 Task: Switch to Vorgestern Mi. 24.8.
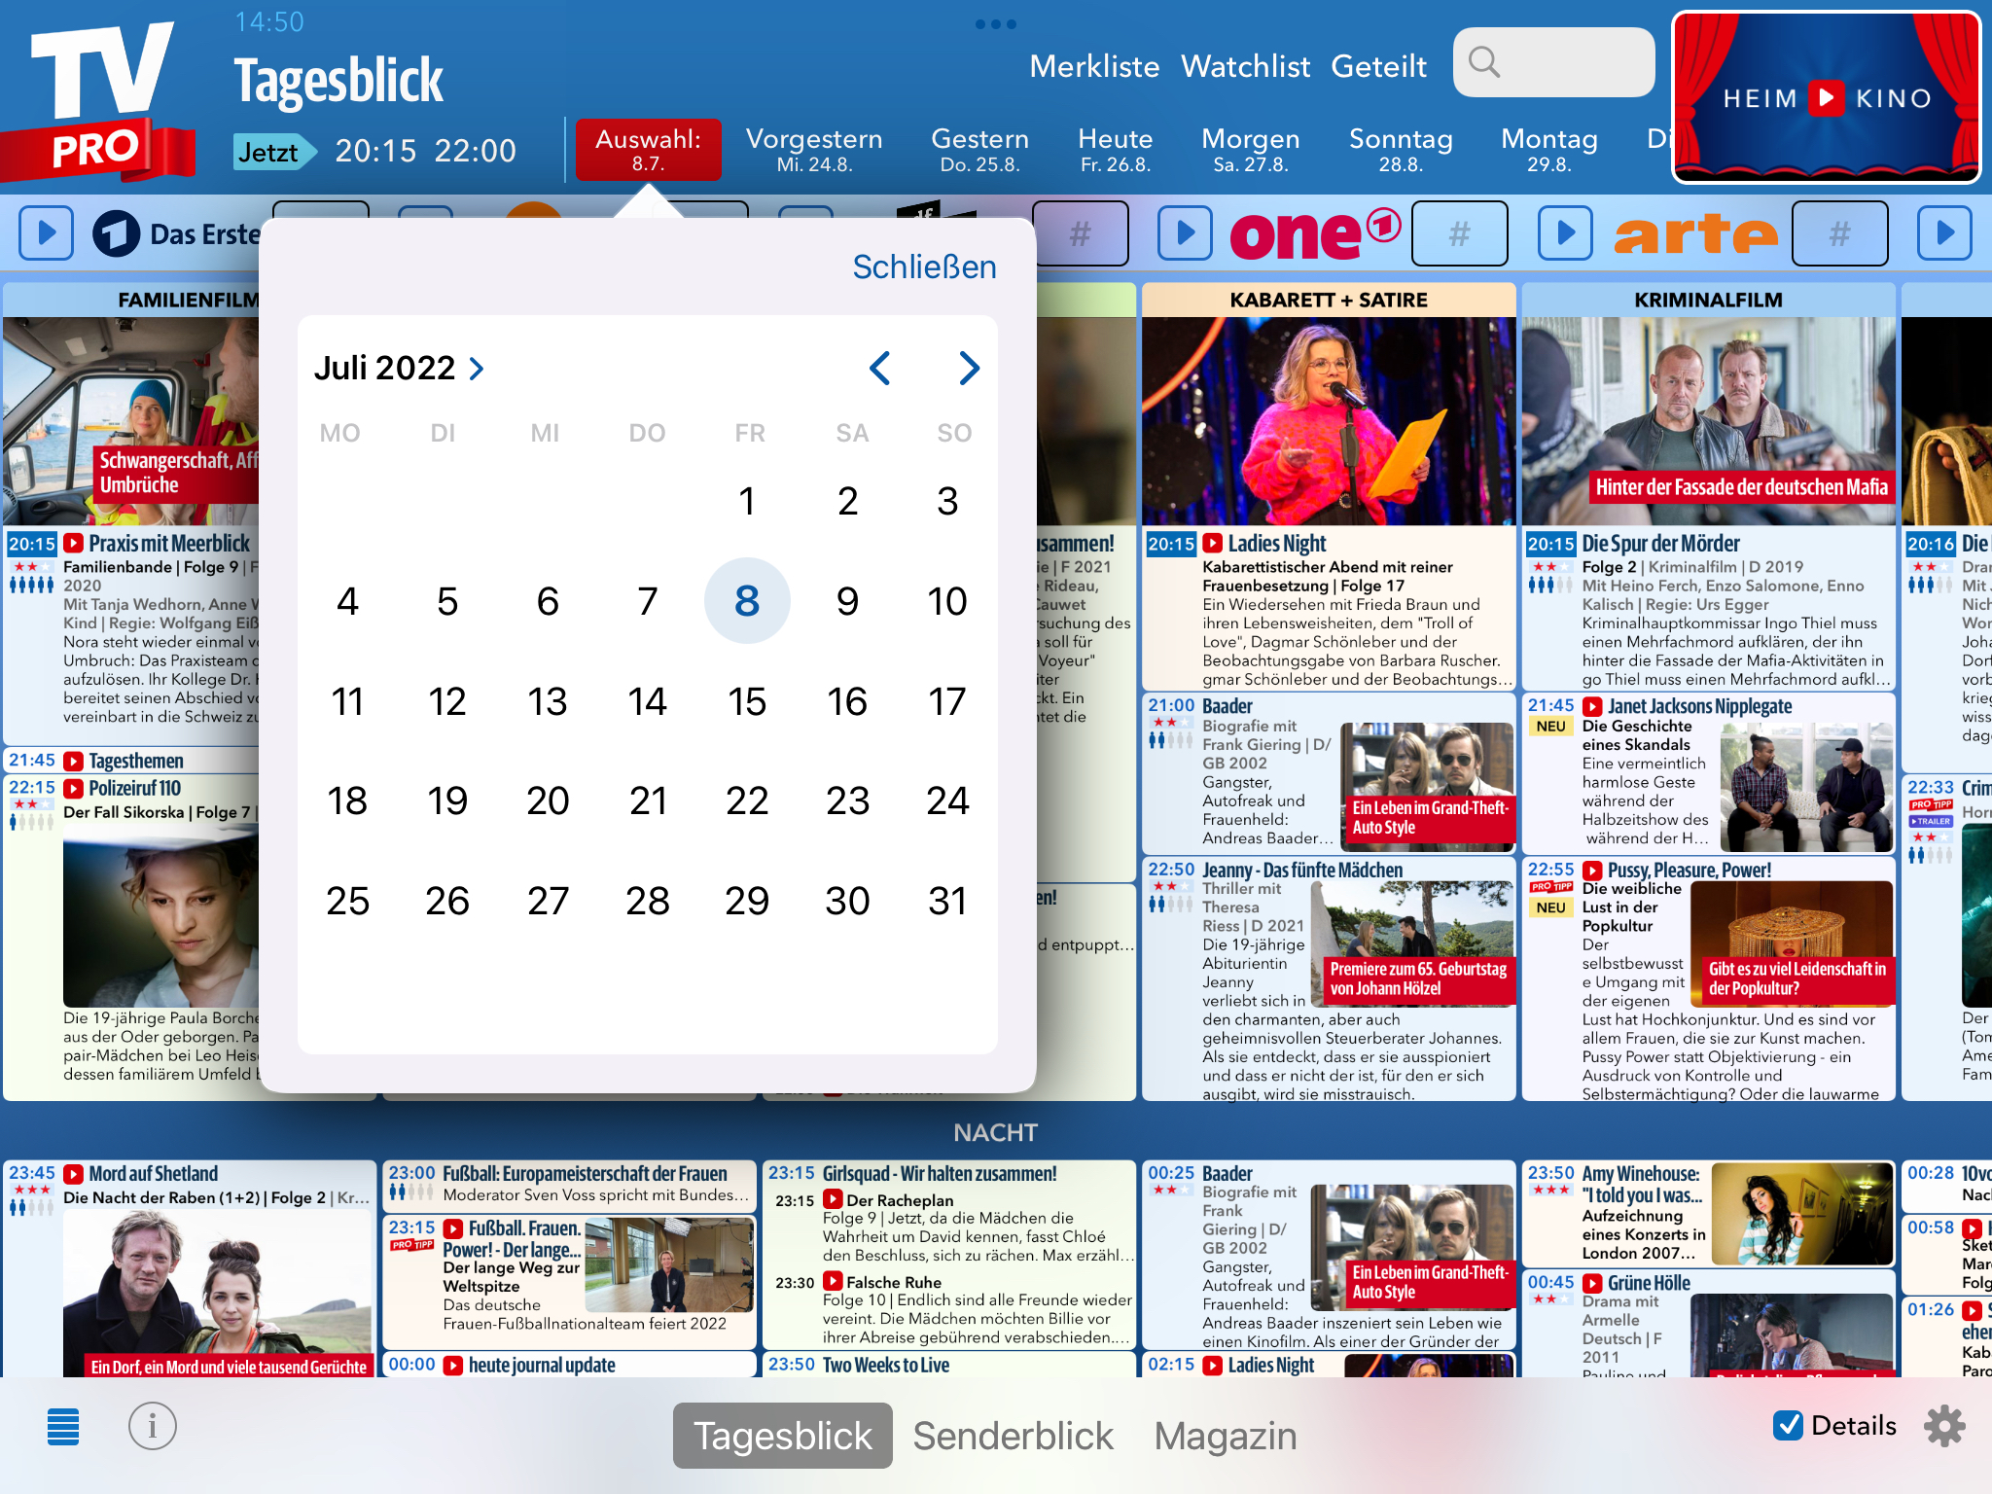click(814, 149)
